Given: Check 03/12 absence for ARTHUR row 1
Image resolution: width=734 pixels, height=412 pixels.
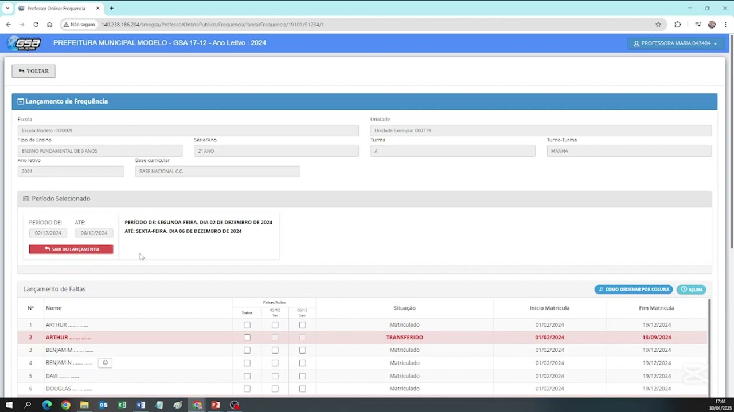Looking at the screenshot, I should coord(275,325).
